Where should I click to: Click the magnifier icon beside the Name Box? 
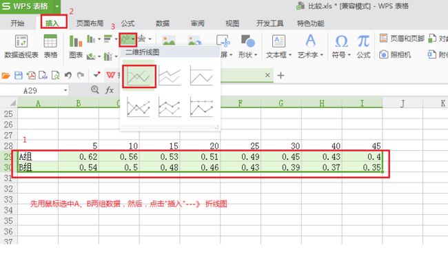(x=95, y=90)
